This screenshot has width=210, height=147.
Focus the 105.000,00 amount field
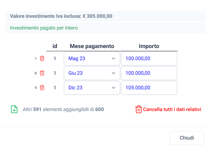click(x=149, y=88)
